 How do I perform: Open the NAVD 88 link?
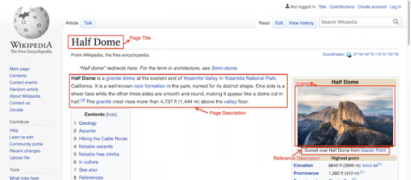tap(370, 165)
